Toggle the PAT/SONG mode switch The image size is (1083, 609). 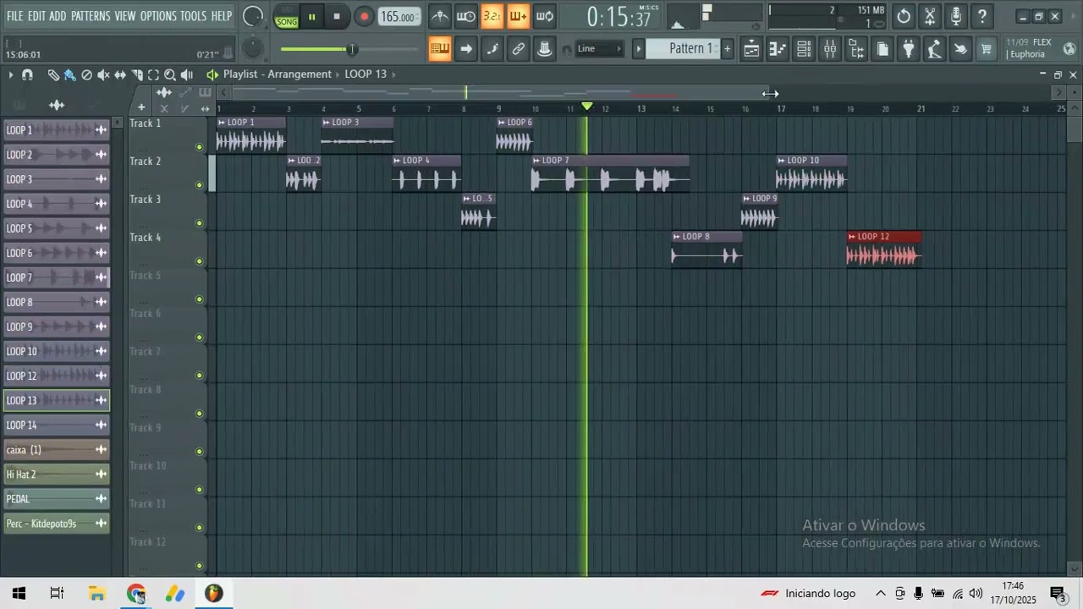287,16
